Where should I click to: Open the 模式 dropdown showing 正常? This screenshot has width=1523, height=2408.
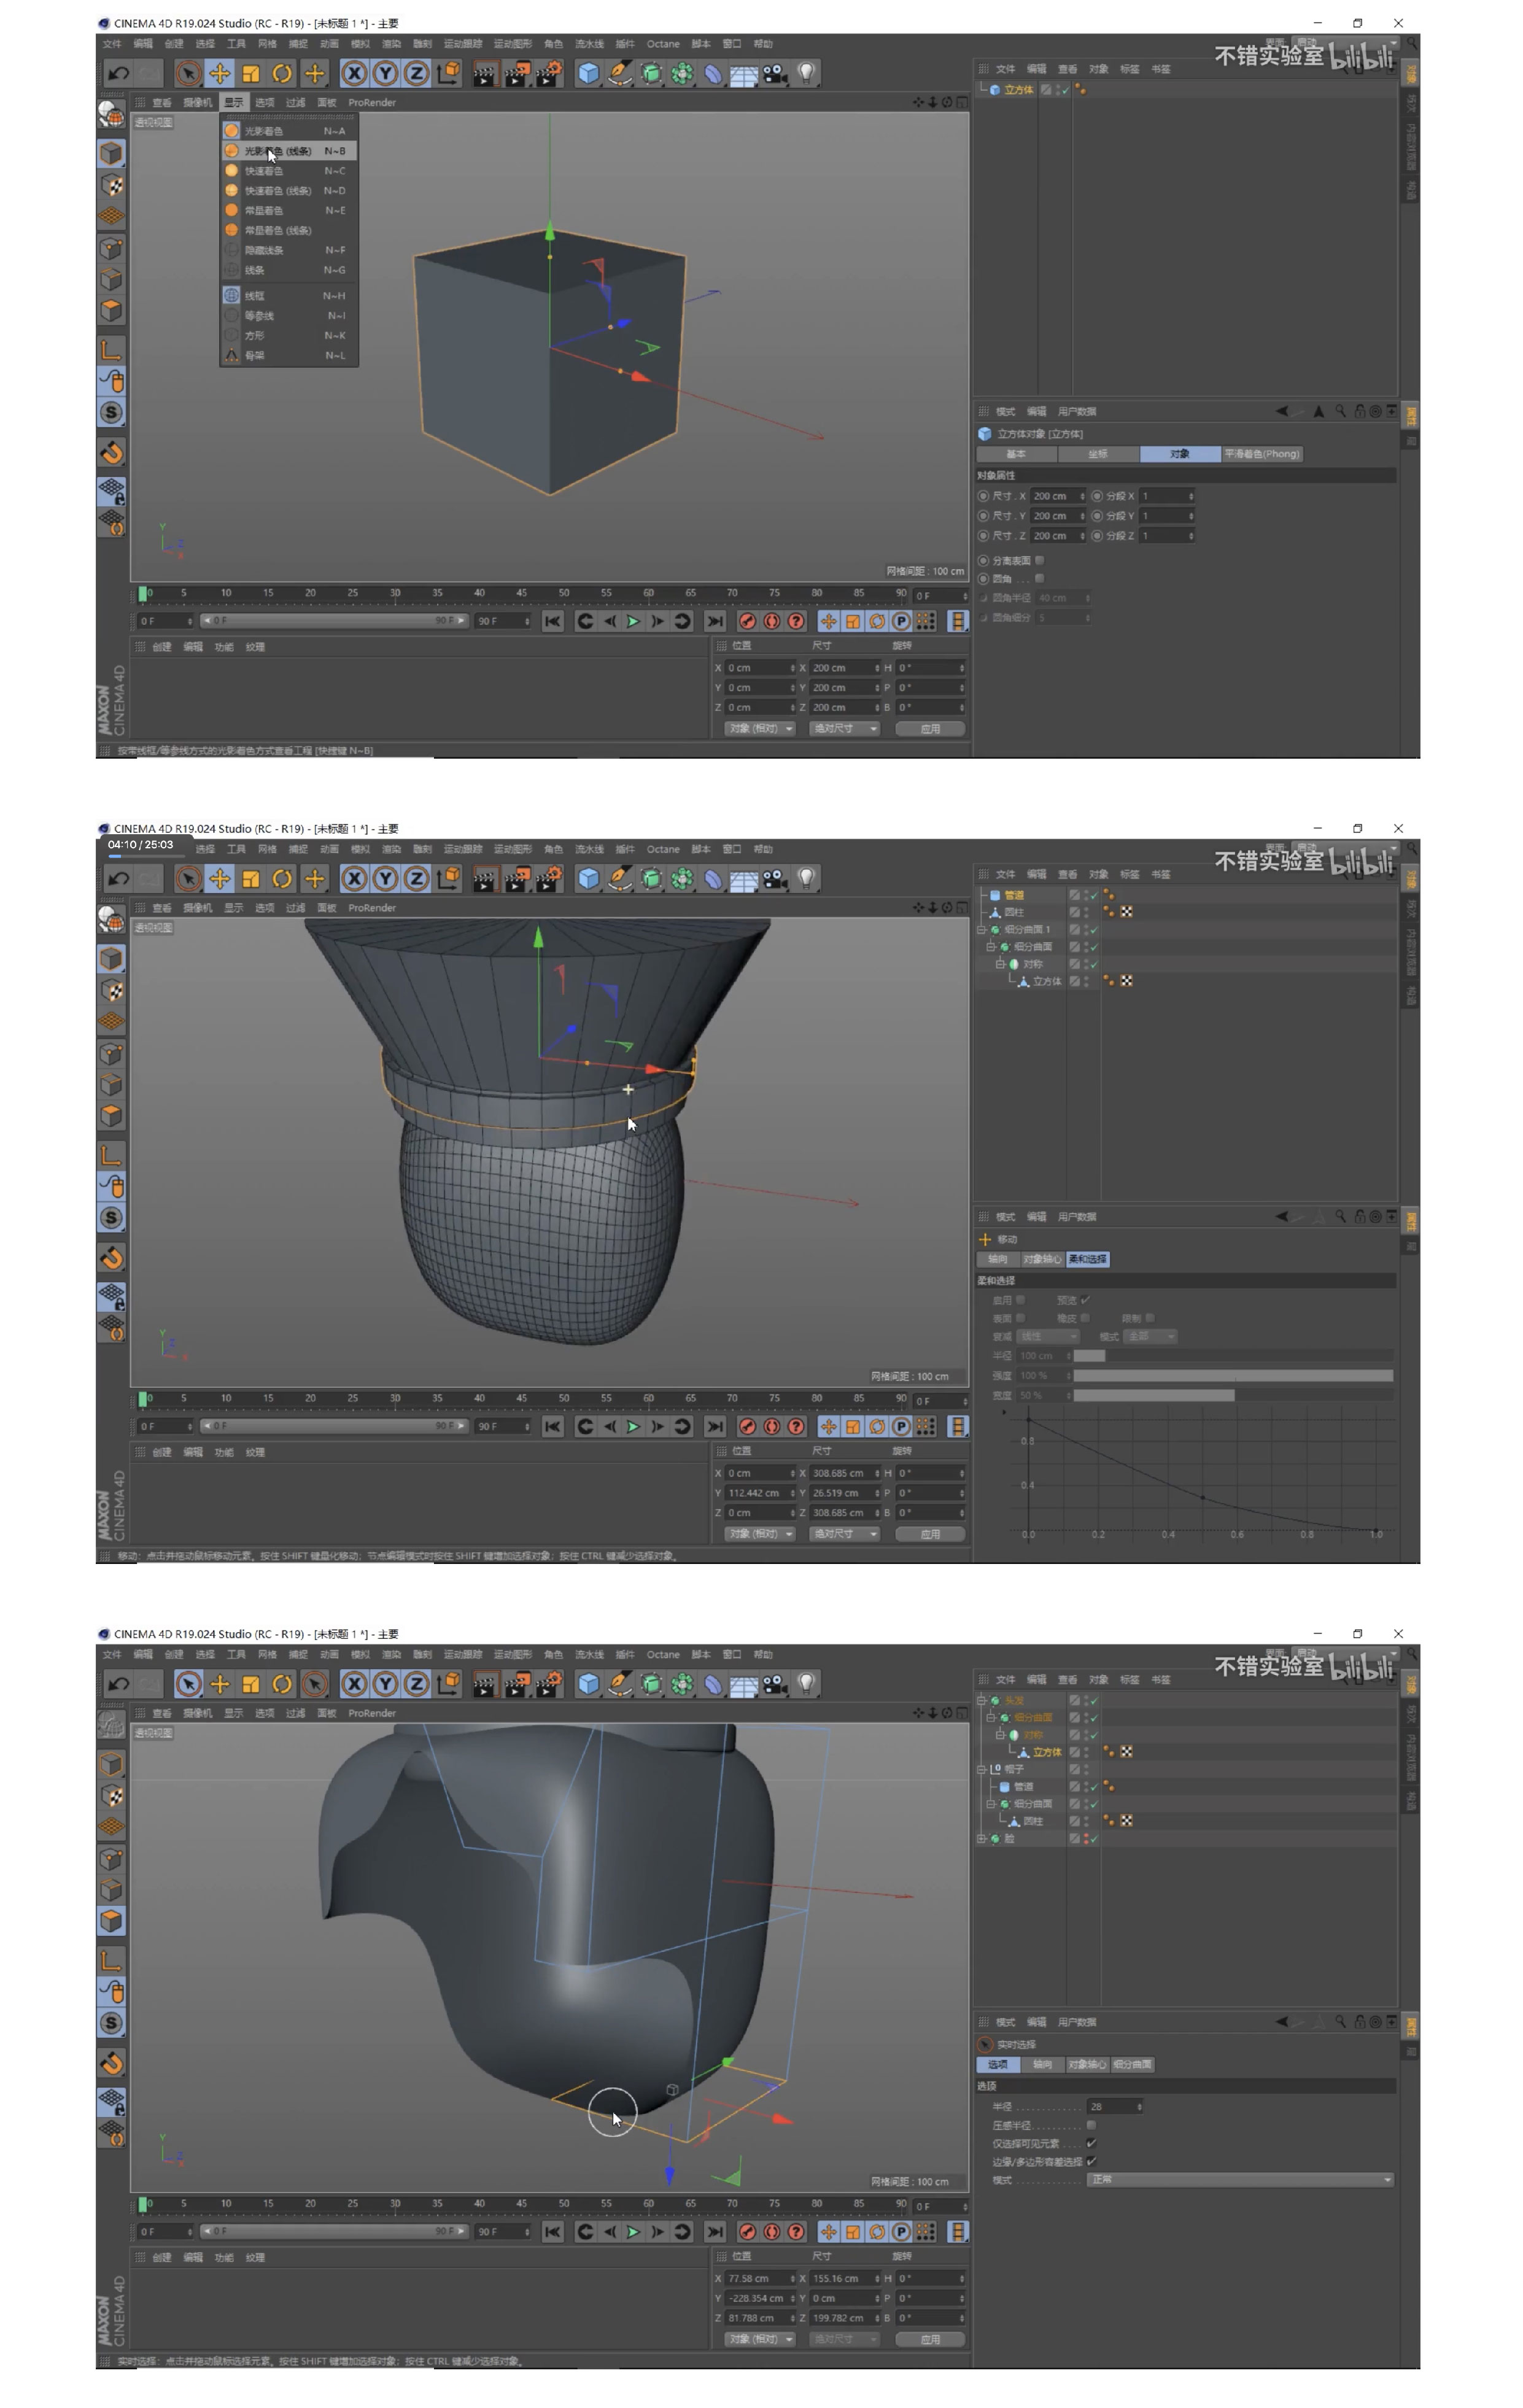[x=1240, y=2179]
